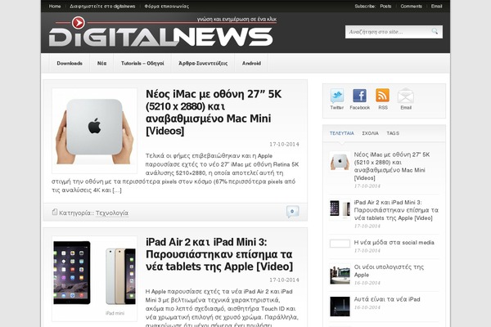Image resolution: width=491 pixels, height=327 pixels.
Task: Click the Facebook label under its icon
Action: coord(359,108)
